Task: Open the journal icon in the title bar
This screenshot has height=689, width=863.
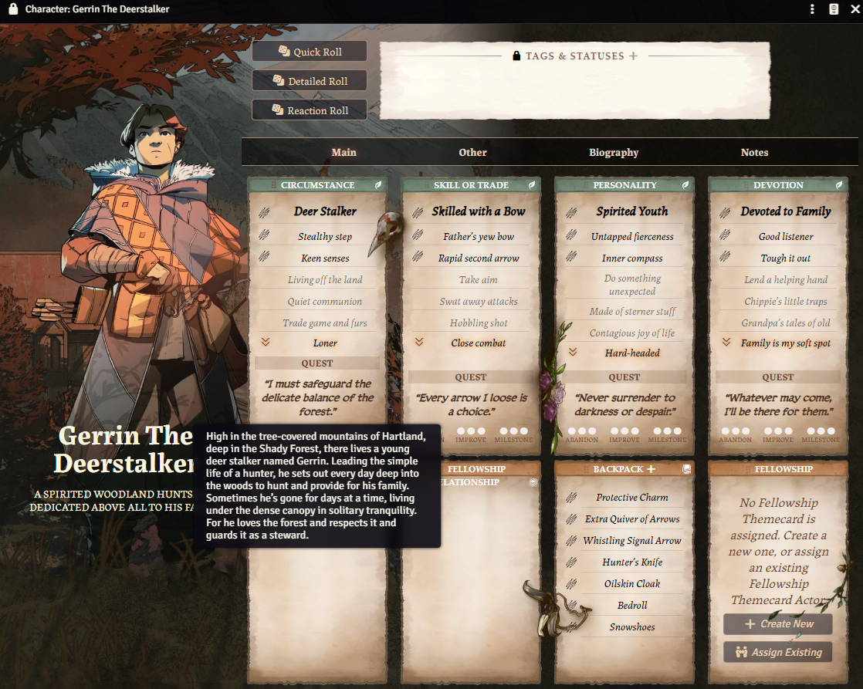Action: point(834,8)
